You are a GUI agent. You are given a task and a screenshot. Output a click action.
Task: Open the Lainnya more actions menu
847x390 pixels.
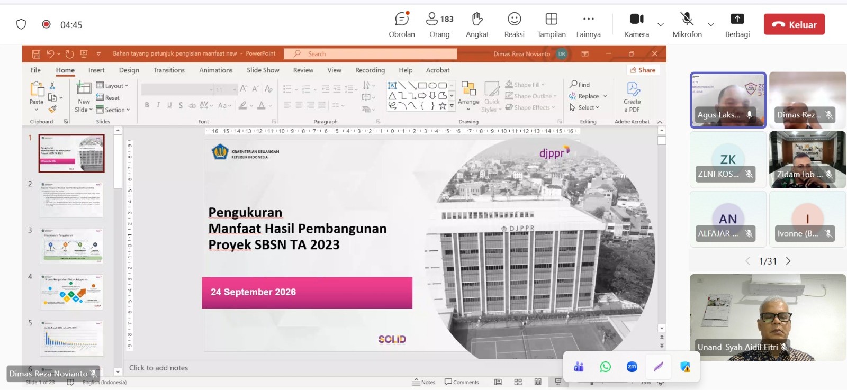588,25
